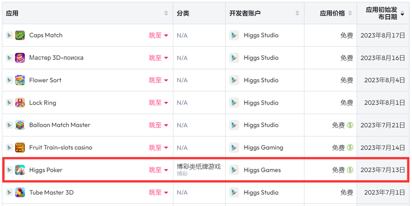This screenshot has height=206, width=412.
Task: Expand 跳至 dropdown for Higgs Poker
Action: click(159, 170)
